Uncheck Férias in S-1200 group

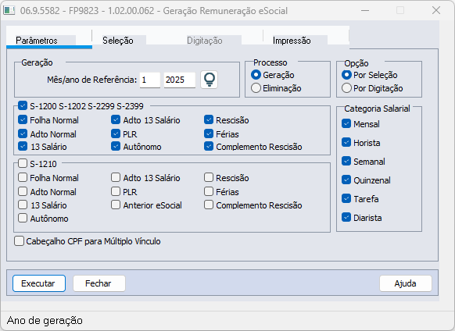point(209,133)
